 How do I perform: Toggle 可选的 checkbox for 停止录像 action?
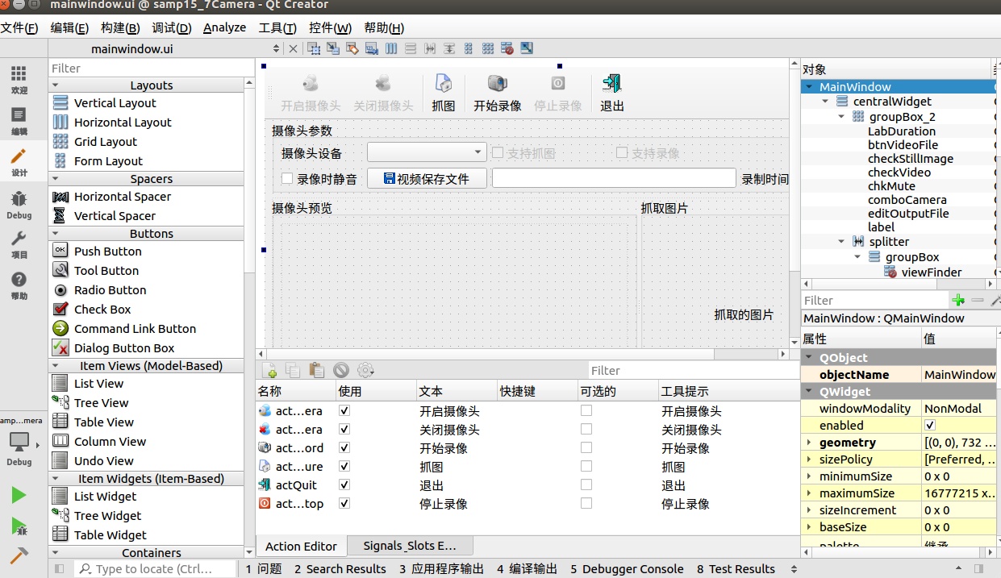coord(586,503)
